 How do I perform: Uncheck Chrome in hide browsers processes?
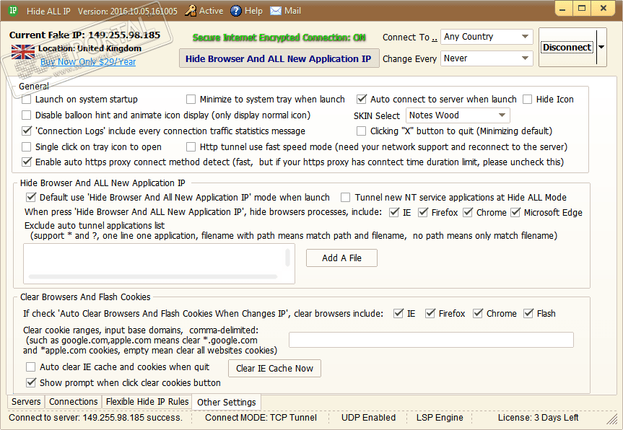click(468, 212)
